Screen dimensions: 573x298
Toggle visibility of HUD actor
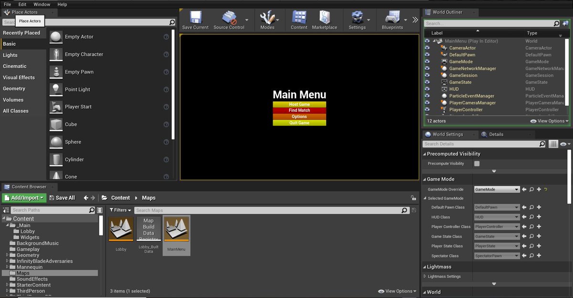tap(427, 89)
